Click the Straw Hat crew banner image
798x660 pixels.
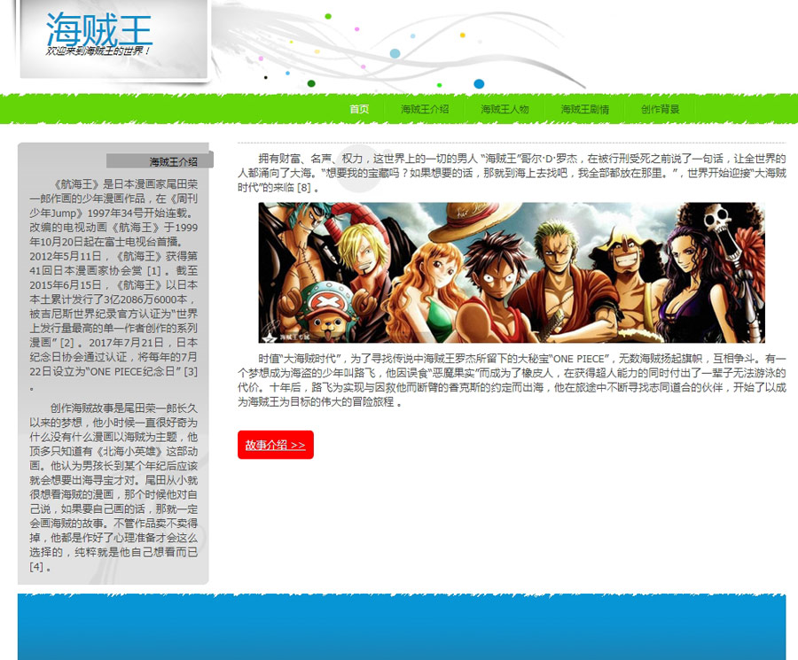[512, 273]
